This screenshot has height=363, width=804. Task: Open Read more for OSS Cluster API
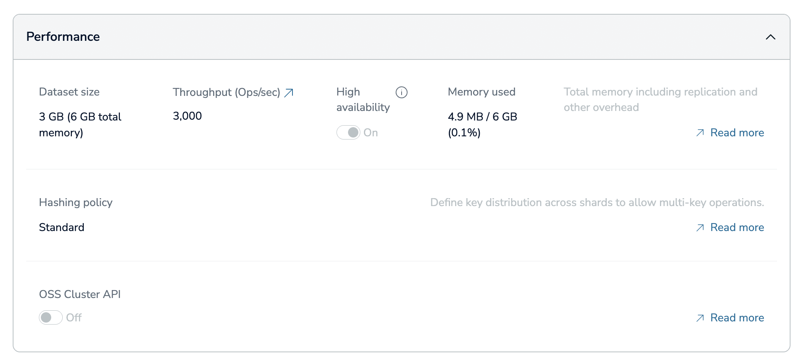point(730,317)
